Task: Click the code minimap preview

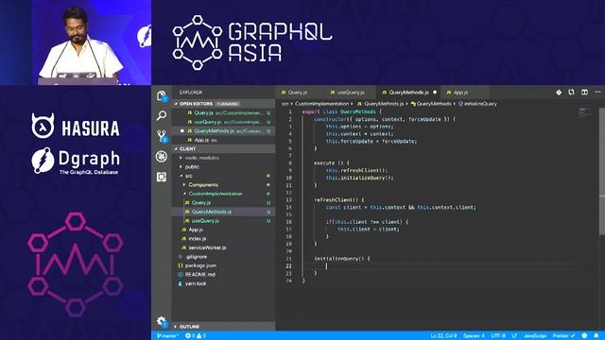Action: (x=583, y=112)
